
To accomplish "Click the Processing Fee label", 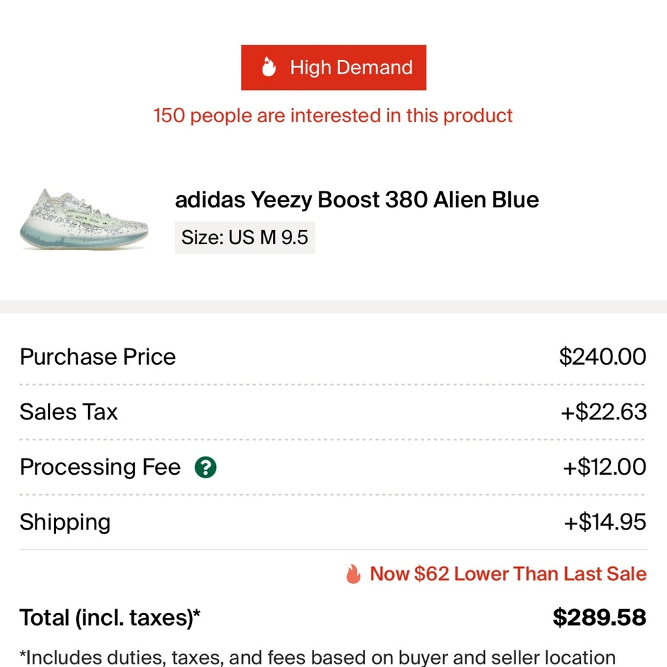I will [99, 467].
